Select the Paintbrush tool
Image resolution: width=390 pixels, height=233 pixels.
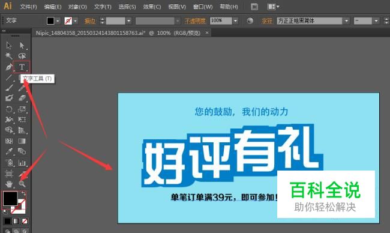click(9, 88)
